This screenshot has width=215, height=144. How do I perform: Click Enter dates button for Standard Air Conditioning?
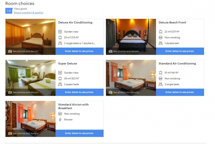click(180, 92)
